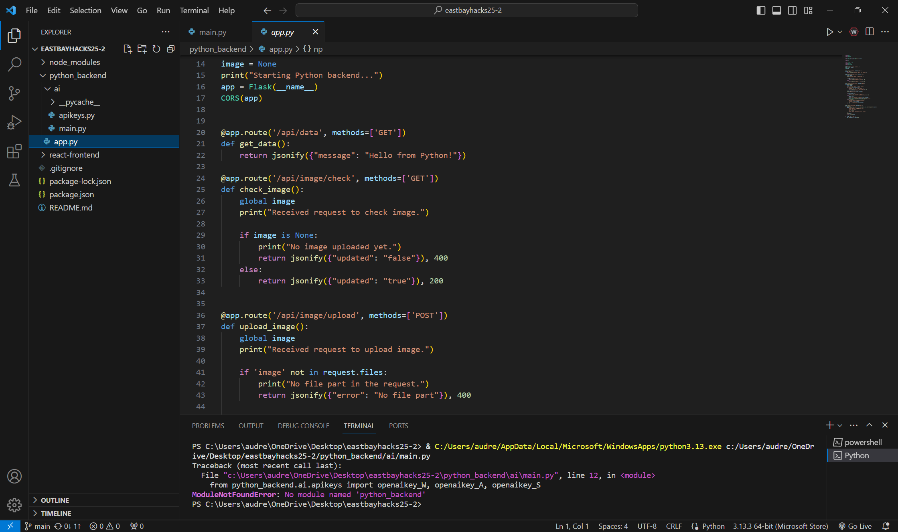The width and height of the screenshot is (898, 532).
Task: Toggle the primary side bar visibility
Action: pyautogui.click(x=761, y=10)
